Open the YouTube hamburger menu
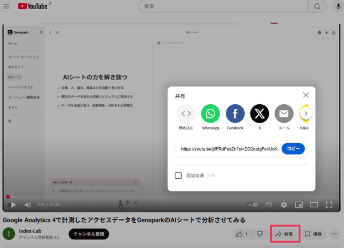Image resolution: width=344 pixels, height=248 pixels. point(7,7)
